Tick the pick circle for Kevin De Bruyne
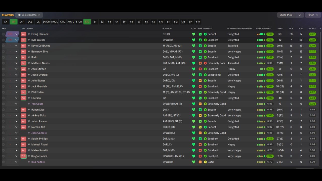Image resolution: width=322 pixels, height=181 pixels. 3,46
